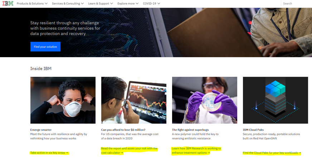Open Take action in six key areas link

49,153
